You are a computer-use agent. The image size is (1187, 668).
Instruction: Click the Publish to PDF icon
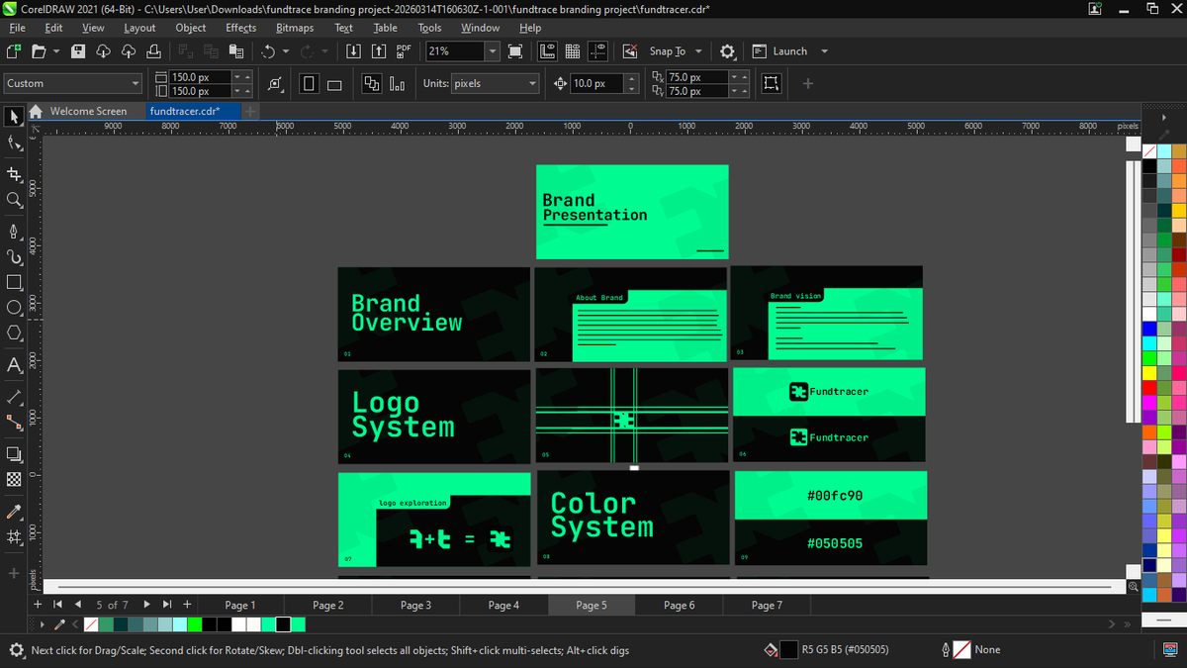coord(404,51)
